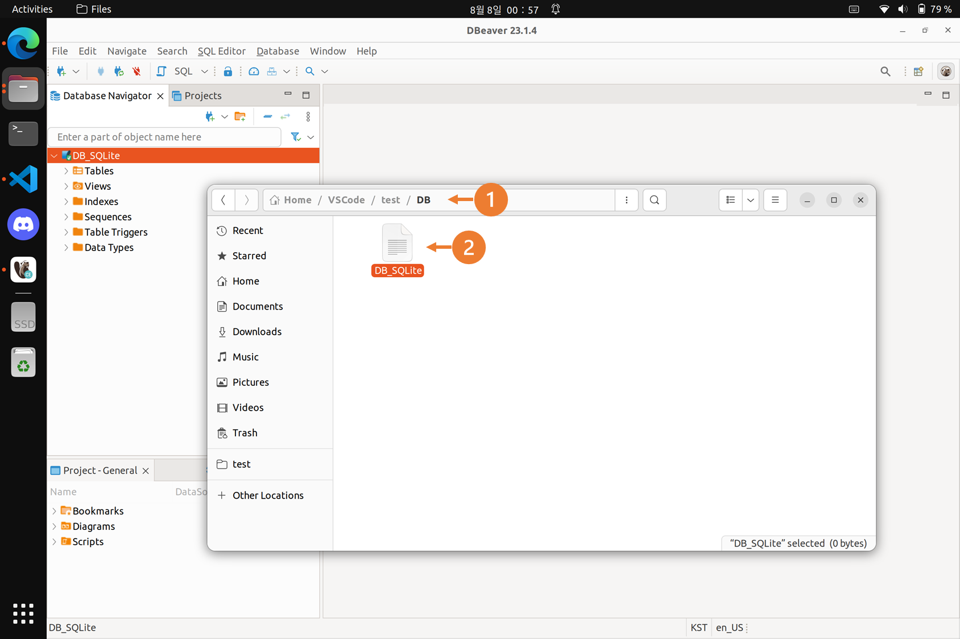This screenshot has height=639, width=960.
Task: Click the boxes icon right of the gauge
Action: (x=272, y=71)
